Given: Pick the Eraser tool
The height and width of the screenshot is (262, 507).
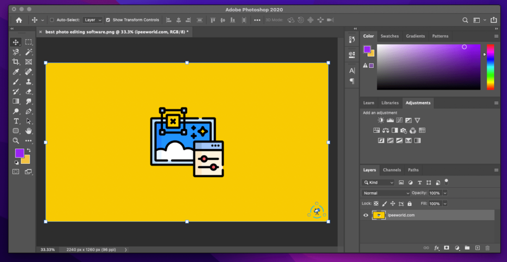Looking at the screenshot, I should click(x=29, y=92).
